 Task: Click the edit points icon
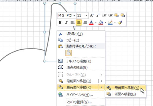pos(61,67)
